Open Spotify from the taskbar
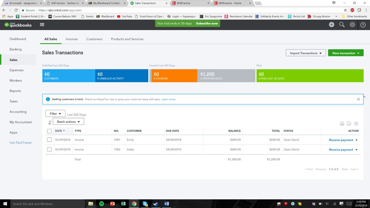Viewport: 370px width, 208px height. pyautogui.click(x=101, y=204)
